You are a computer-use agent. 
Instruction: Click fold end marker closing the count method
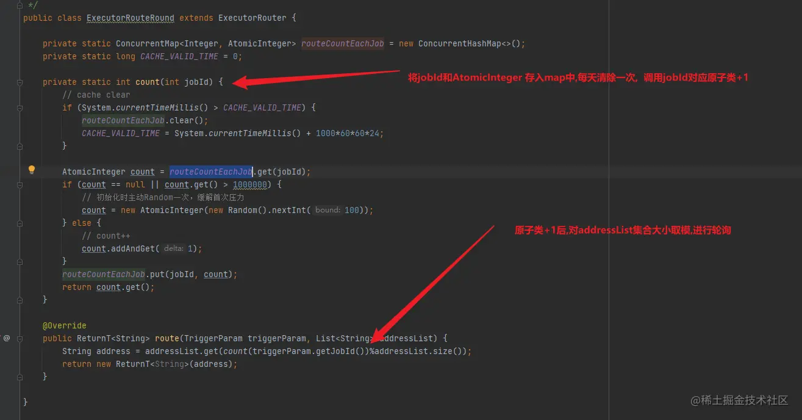(x=20, y=300)
